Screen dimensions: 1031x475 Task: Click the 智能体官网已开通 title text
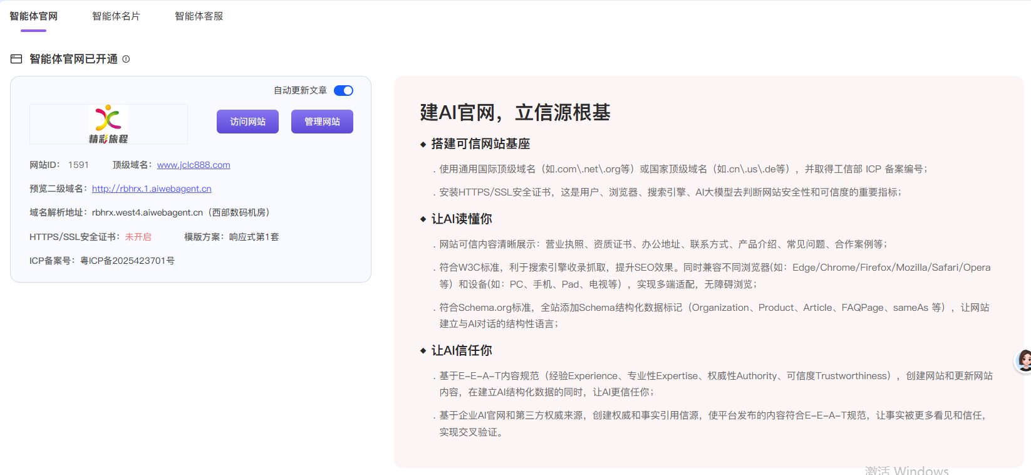pos(73,59)
